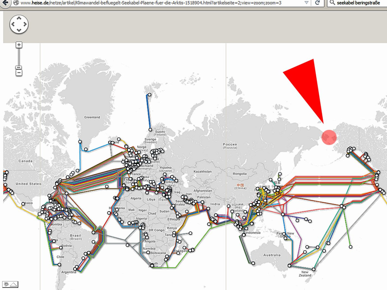387x290 pixels.
Task: Click the zoom slider handle
Action: 19,68
